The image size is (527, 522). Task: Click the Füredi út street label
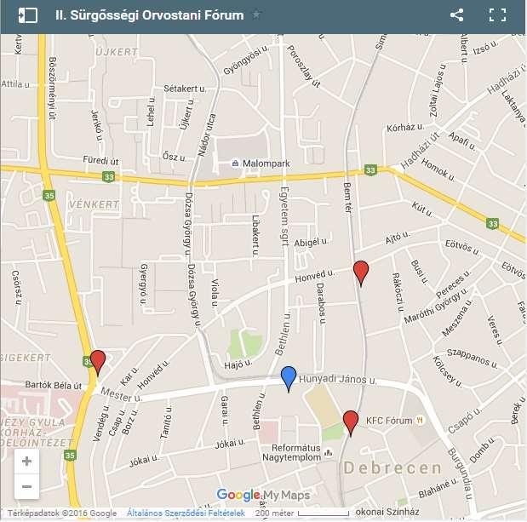tap(100, 160)
